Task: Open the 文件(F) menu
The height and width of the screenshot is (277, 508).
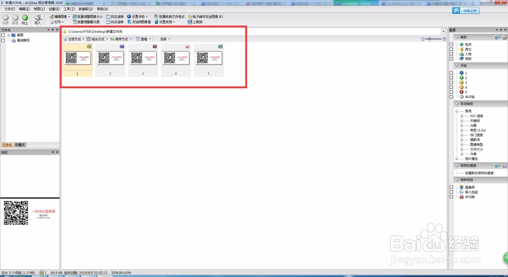Action: point(9,9)
